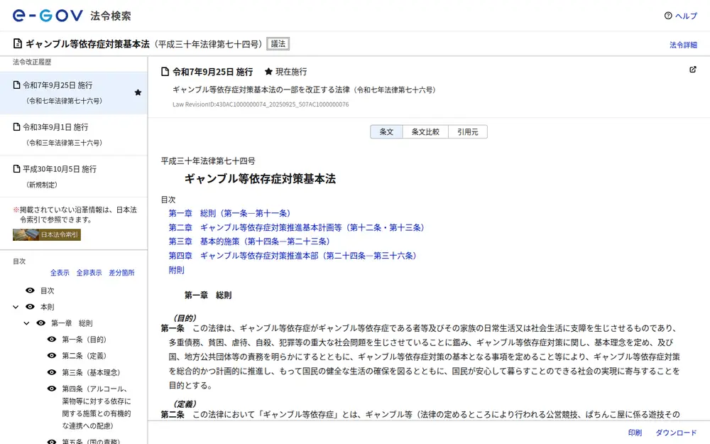Hide 第二条（定義）in the outline

pyautogui.click(x=52, y=356)
